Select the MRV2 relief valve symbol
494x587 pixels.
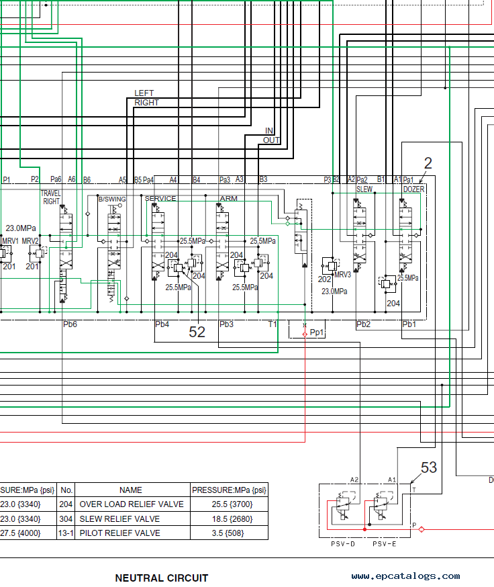[x=38, y=253]
